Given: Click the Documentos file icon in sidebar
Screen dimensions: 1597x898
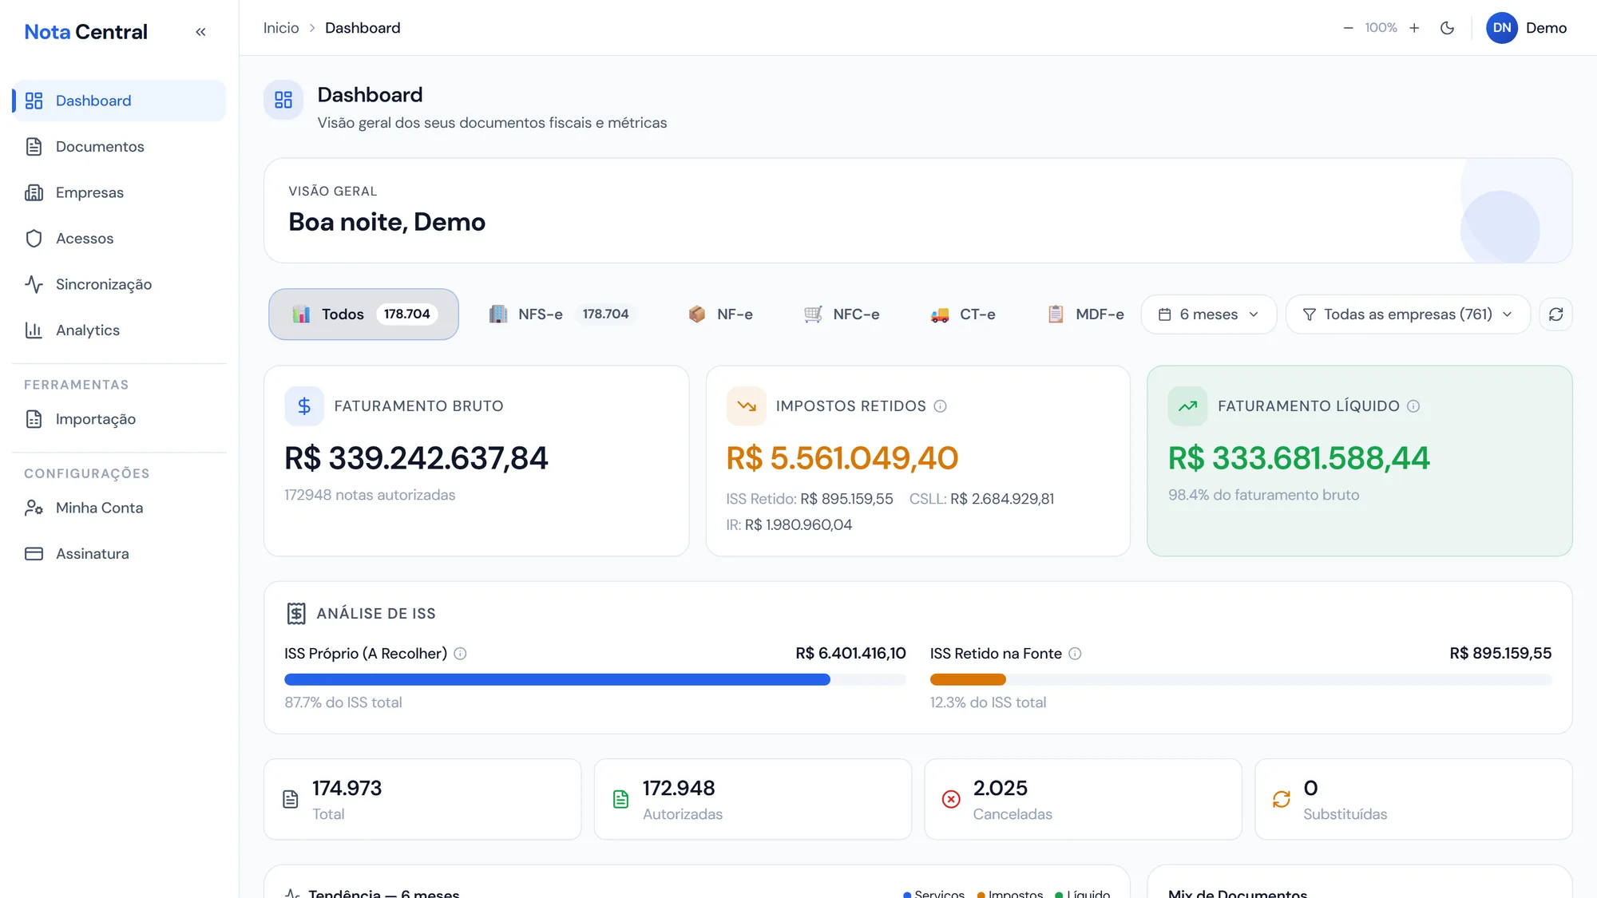Looking at the screenshot, I should [34, 147].
